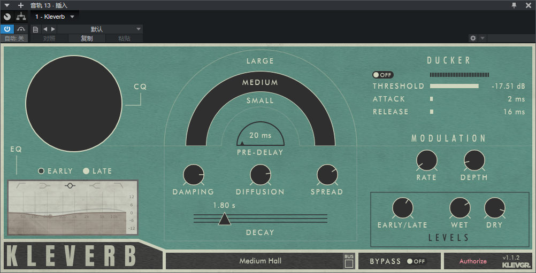Load the next preset arrow
This screenshot has height=273, width=536.
click(x=53, y=29)
